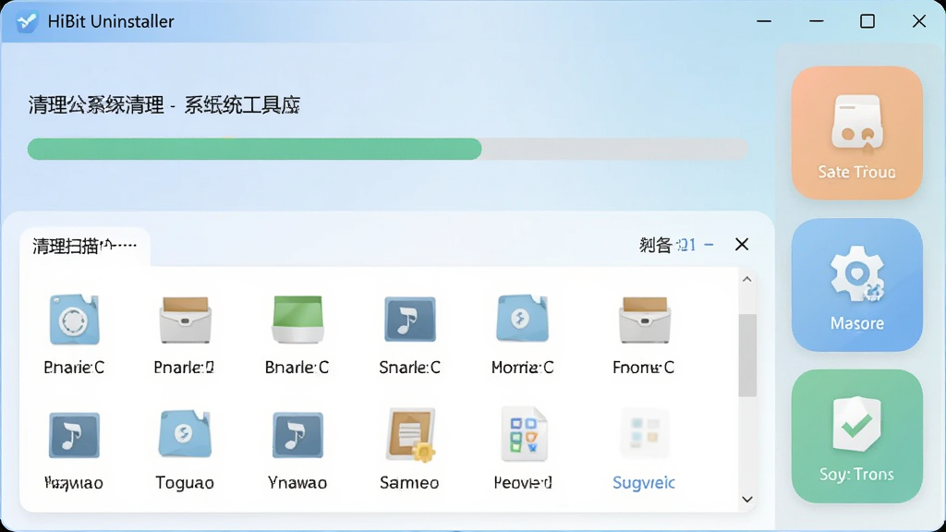946x532 pixels.
Task: Click the minus beside the panel counter
Action: [x=709, y=244]
